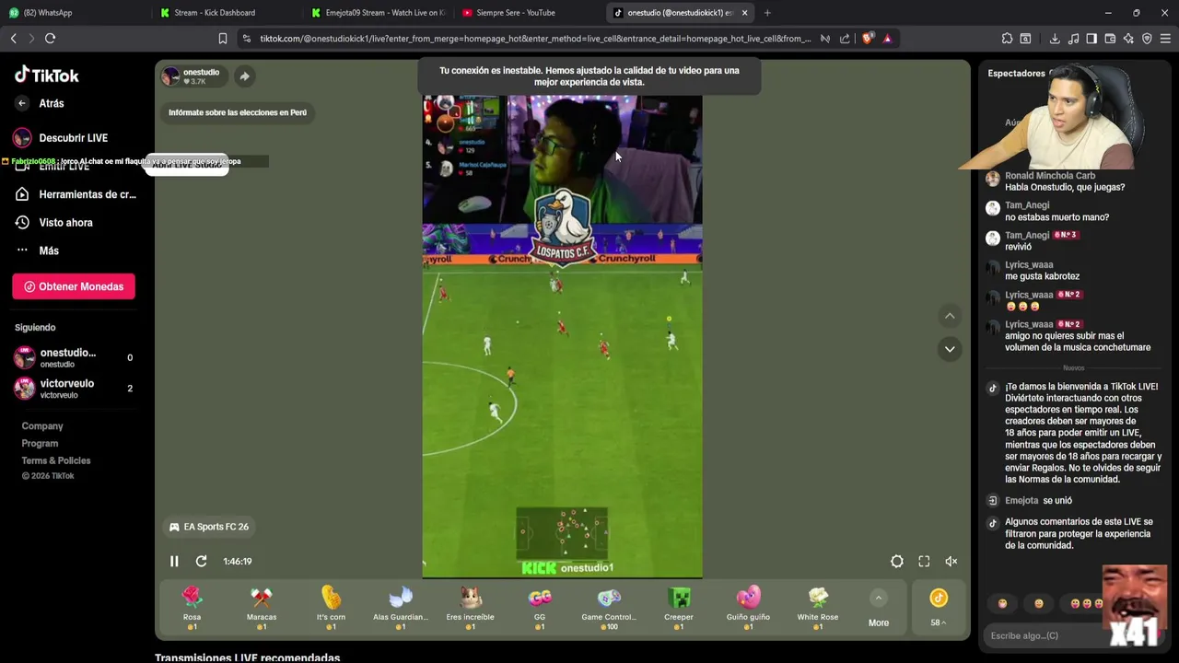Go to next LIVE with down chevron
This screenshot has width=1179, height=663.
[950, 349]
